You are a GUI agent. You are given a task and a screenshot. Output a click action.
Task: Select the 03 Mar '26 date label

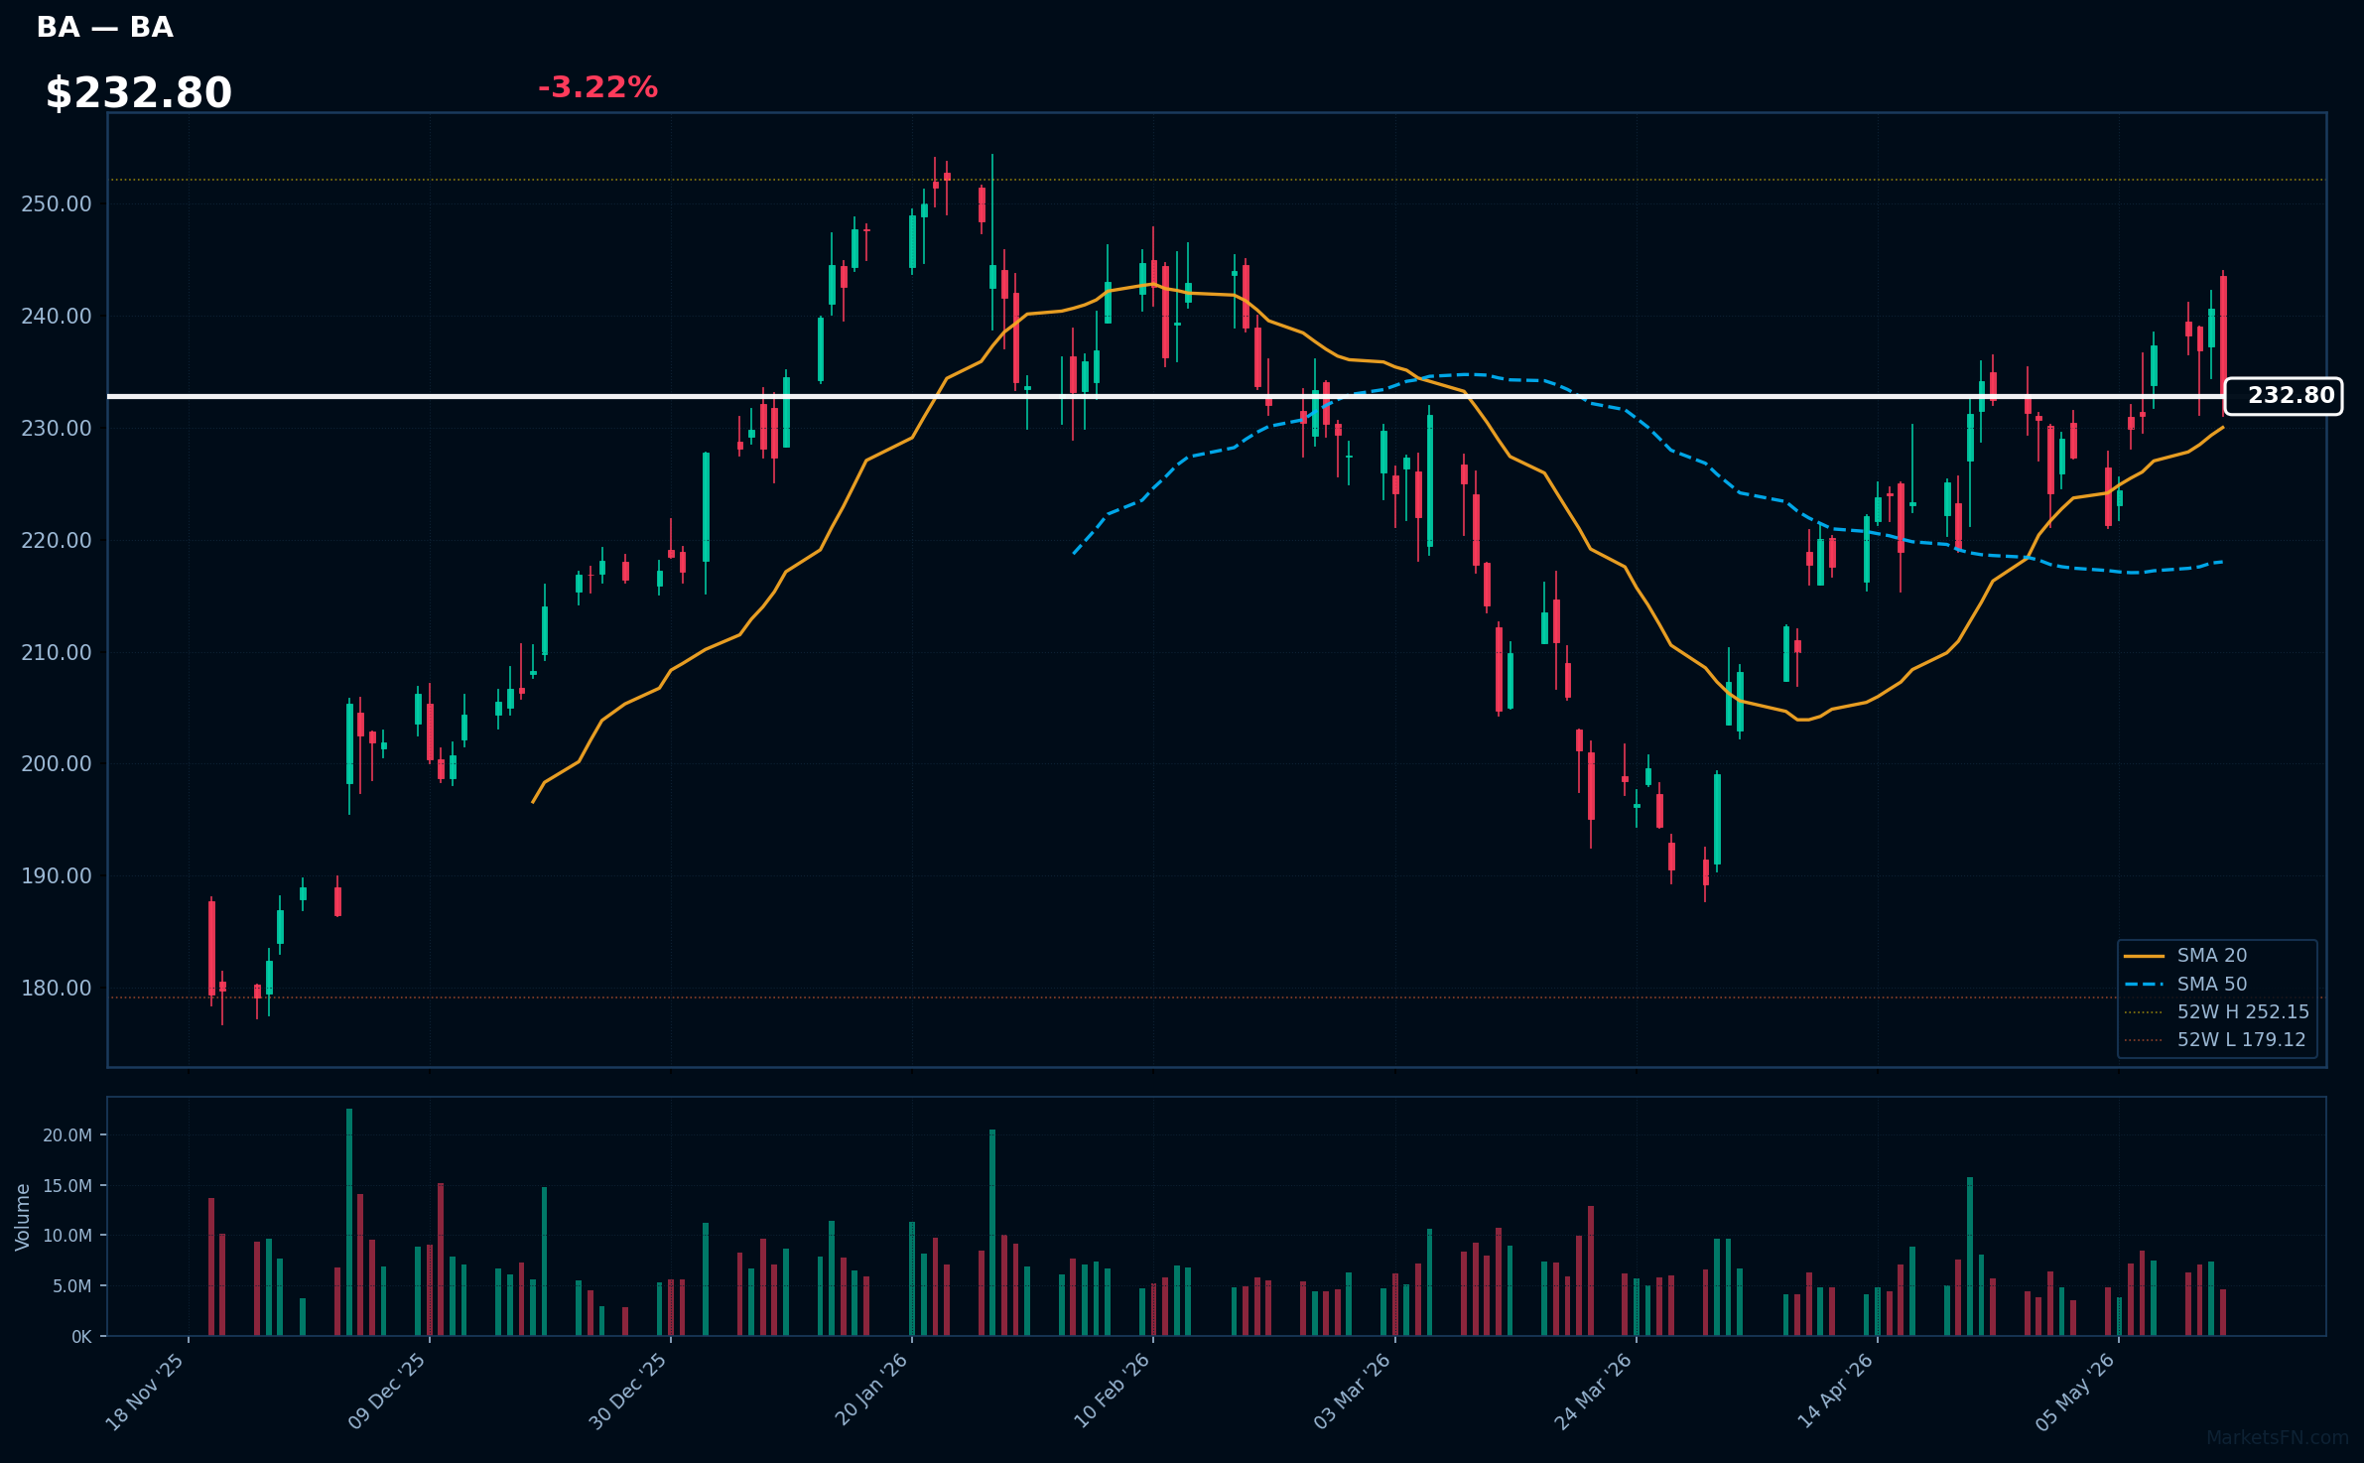[1353, 1392]
